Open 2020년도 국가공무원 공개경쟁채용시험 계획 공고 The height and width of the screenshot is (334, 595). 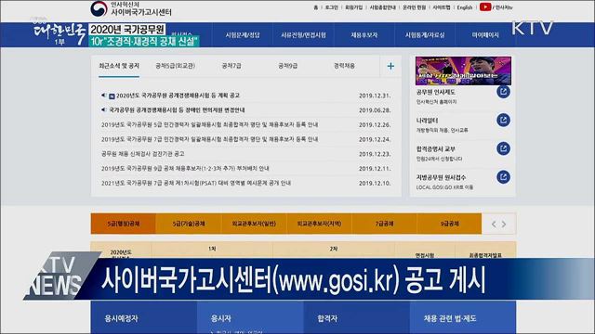[x=178, y=96]
